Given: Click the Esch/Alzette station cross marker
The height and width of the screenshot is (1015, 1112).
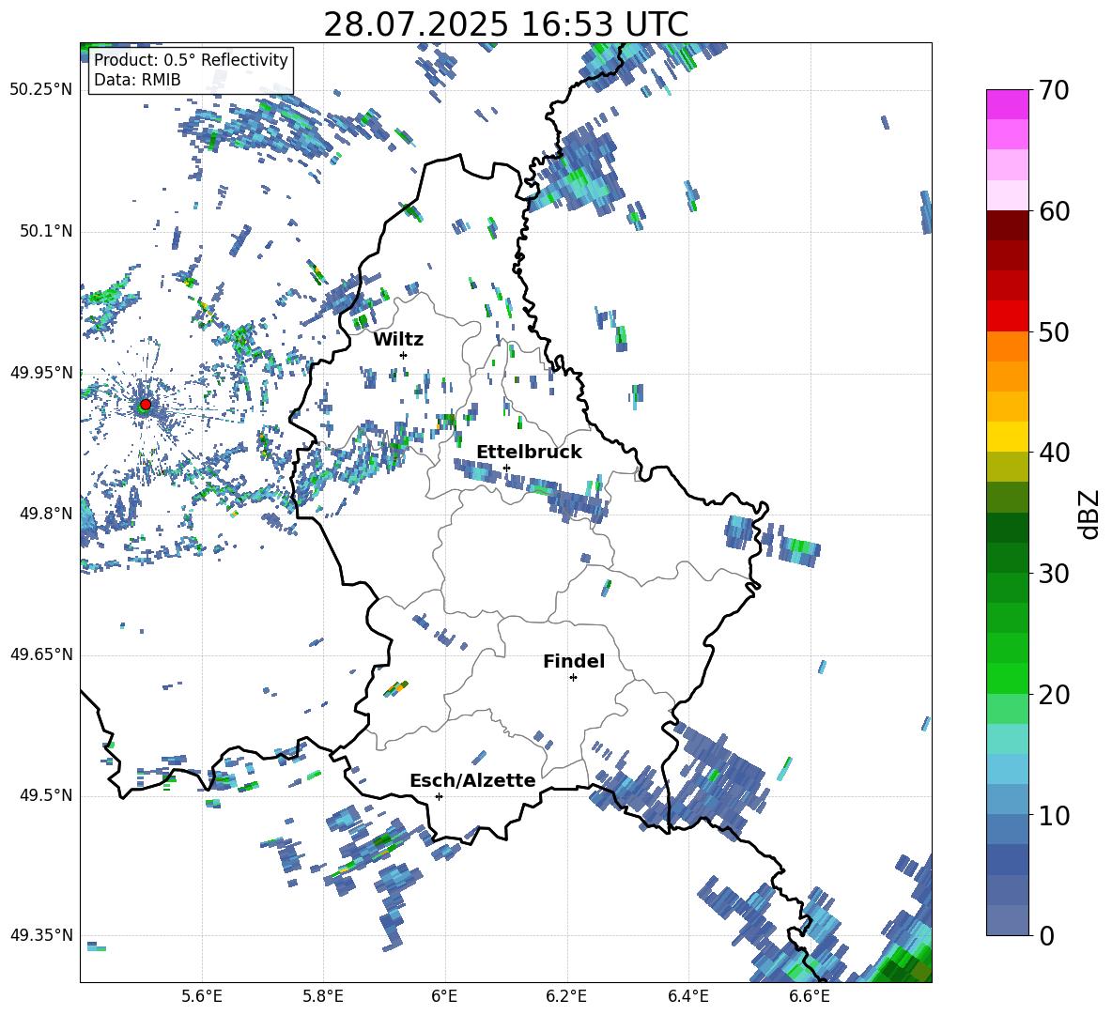Looking at the screenshot, I should coord(439,796).
